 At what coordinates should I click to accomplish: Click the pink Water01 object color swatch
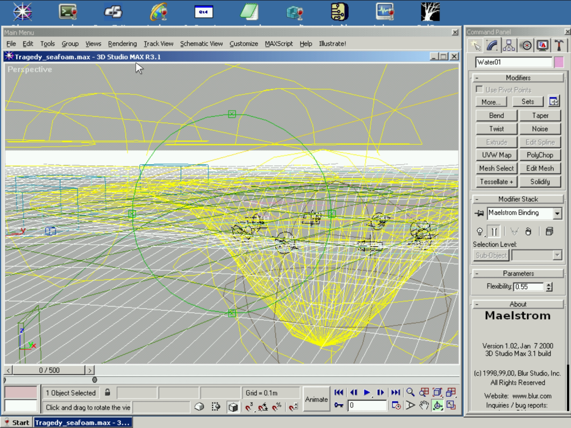coord(559,62)
